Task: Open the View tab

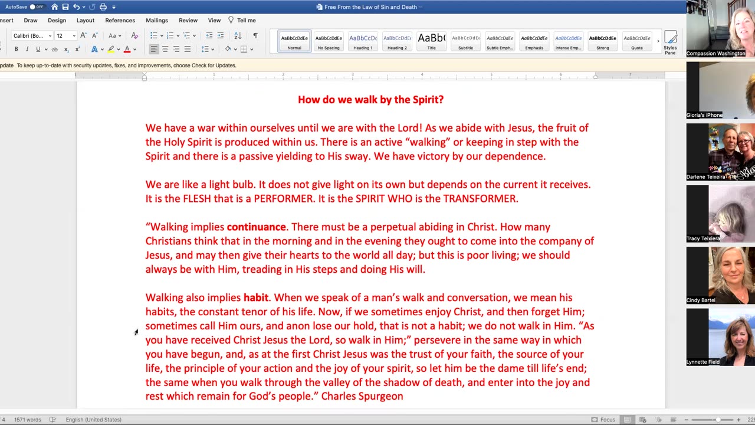Action: [214, 20]
